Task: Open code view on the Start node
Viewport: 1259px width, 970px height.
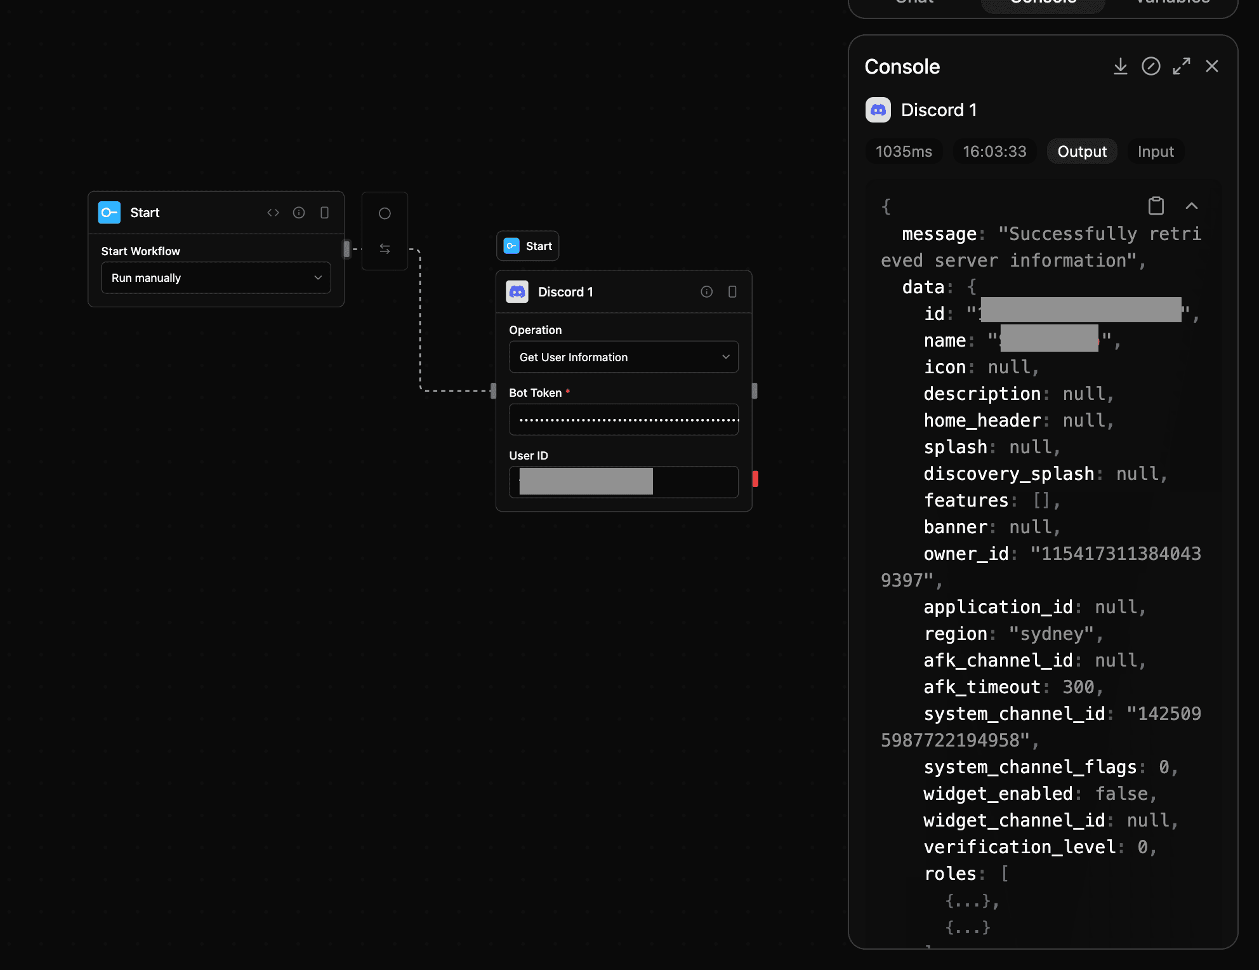Action: click(273, 212)
